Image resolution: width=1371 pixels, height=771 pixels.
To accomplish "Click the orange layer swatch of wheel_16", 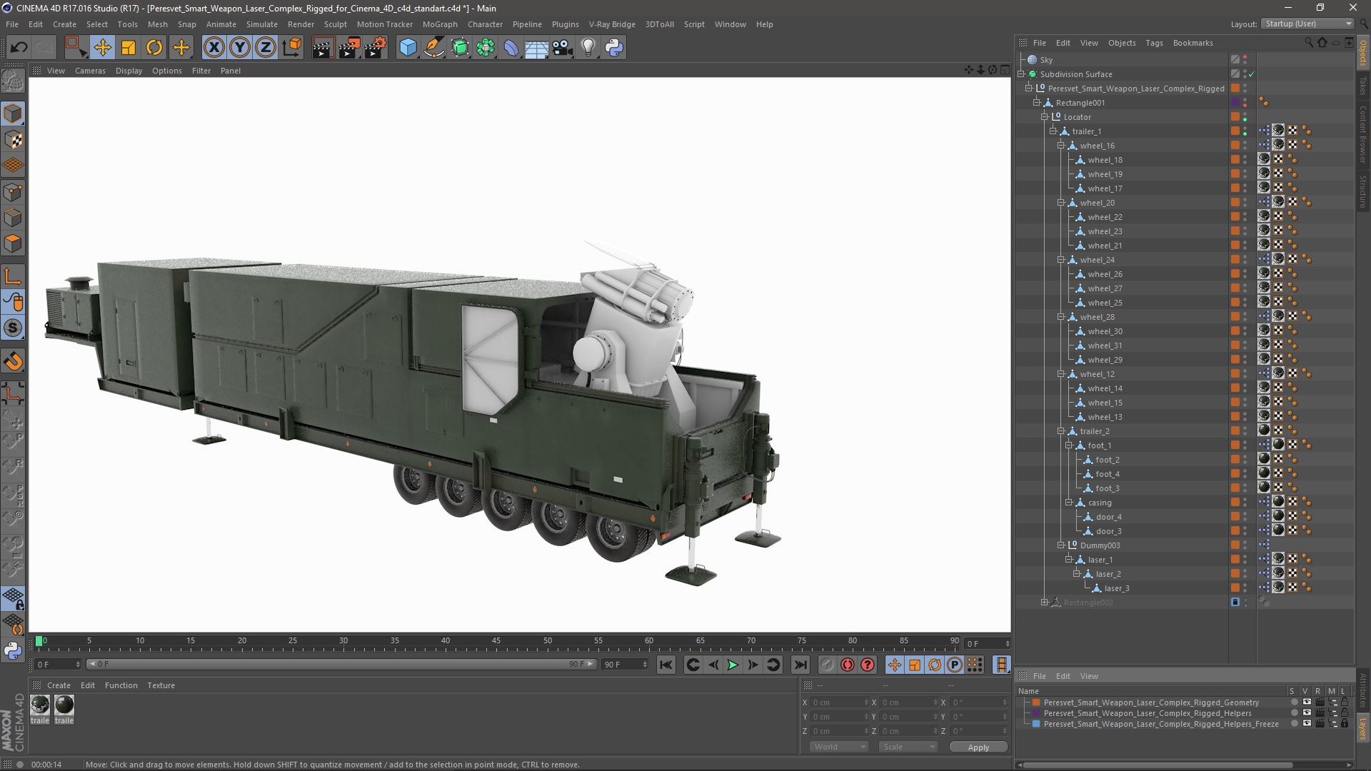I will pos(1235,146).
